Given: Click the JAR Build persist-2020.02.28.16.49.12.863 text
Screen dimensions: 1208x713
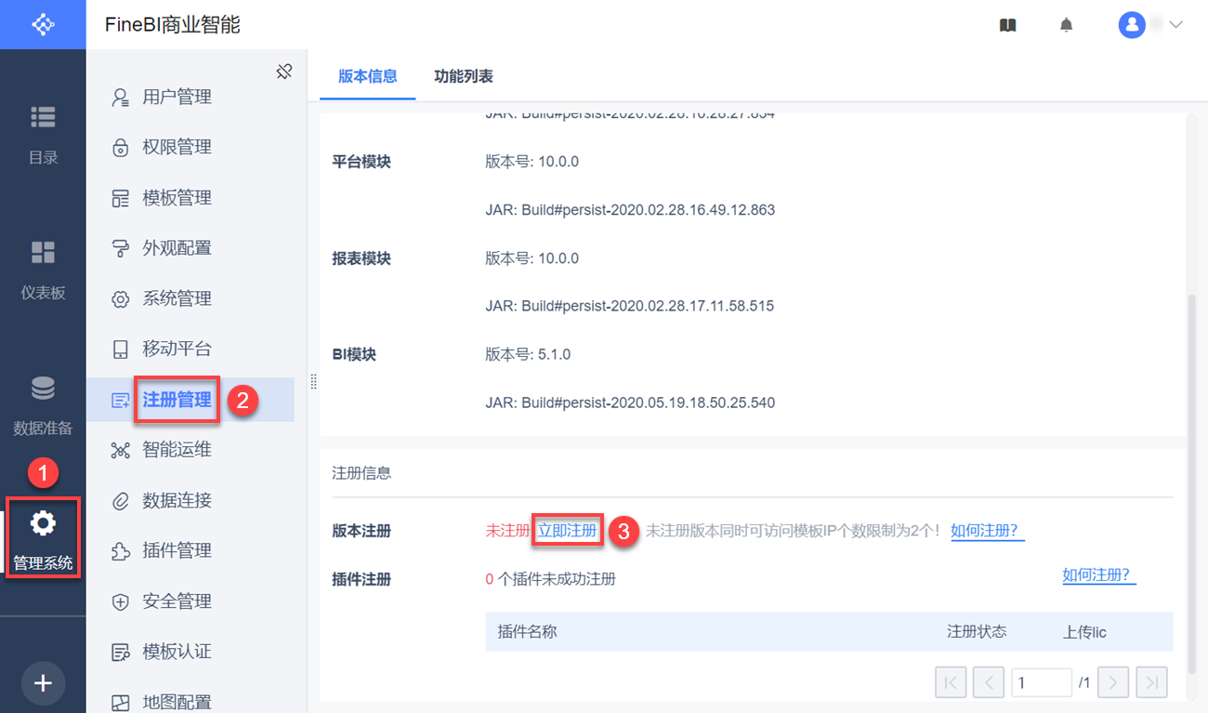Looking at the screenshot, I should click(630, 210).
